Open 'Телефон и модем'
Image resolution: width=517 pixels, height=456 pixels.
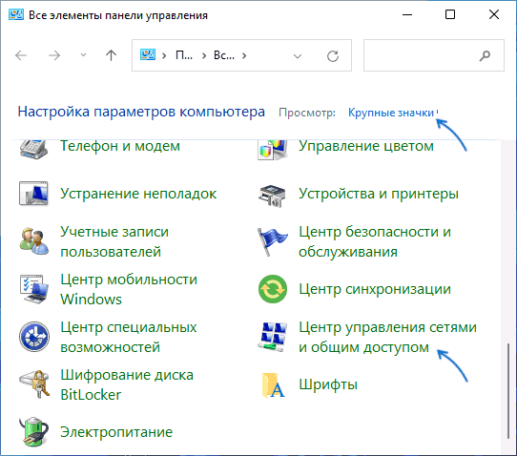(x=120, y=146)
